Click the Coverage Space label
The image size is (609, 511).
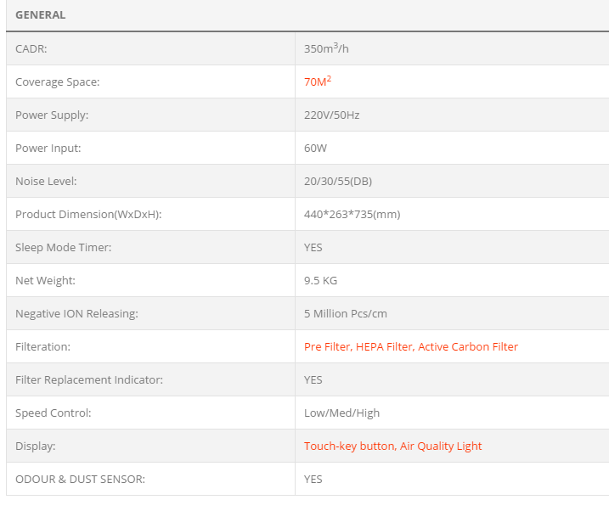(58, 81)
